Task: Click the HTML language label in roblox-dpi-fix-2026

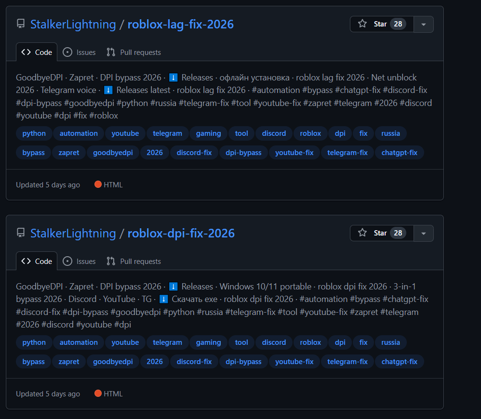Action: click(x=108, y=393)
